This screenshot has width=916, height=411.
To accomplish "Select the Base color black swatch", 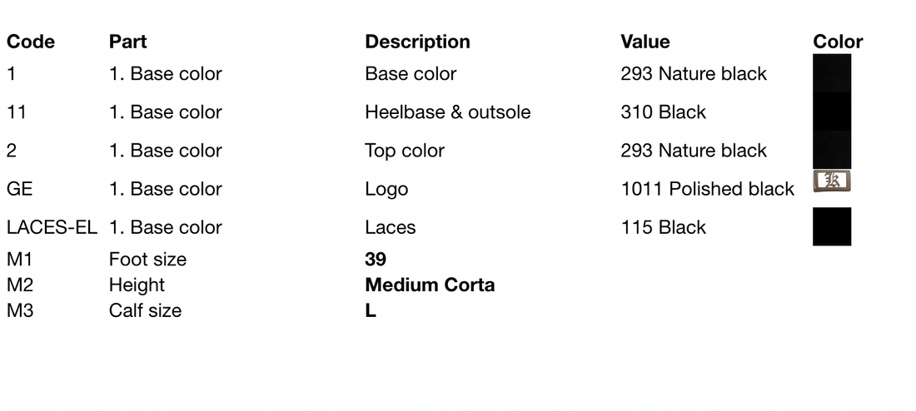I will tap(832, 73).
